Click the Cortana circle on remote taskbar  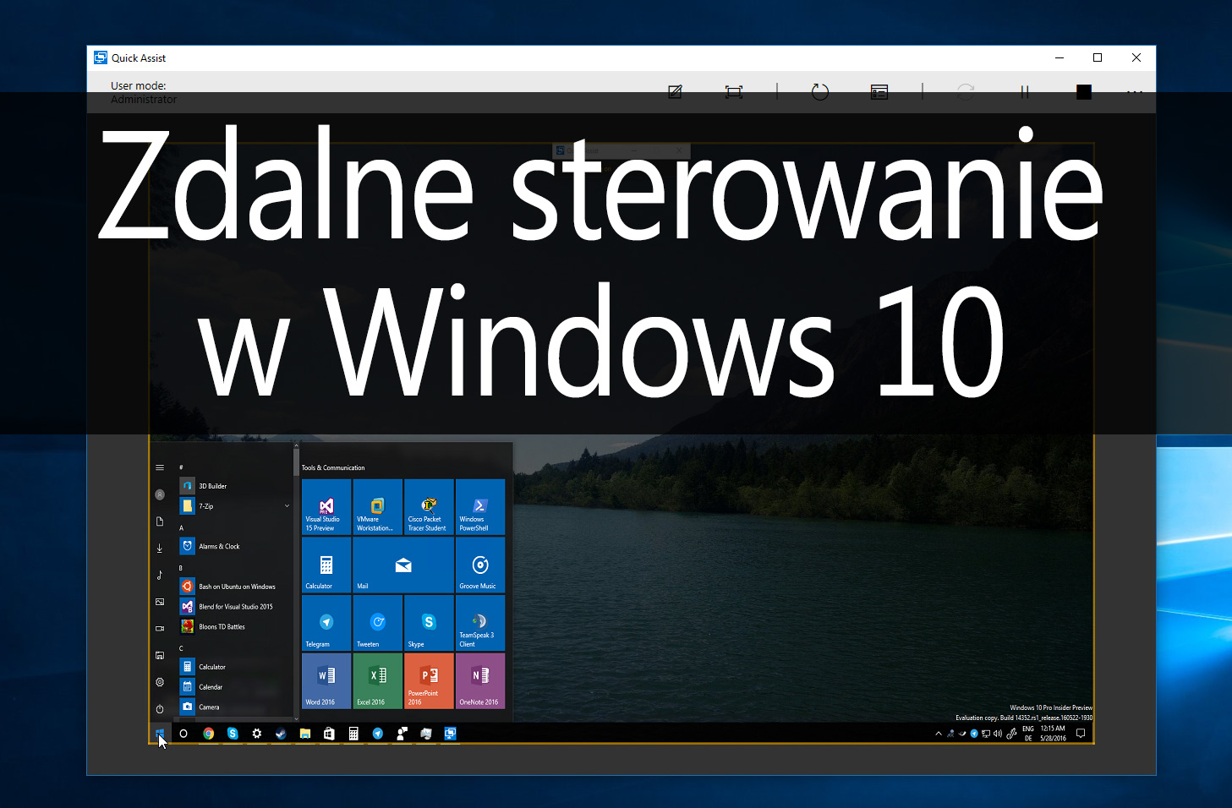point(183,734)
